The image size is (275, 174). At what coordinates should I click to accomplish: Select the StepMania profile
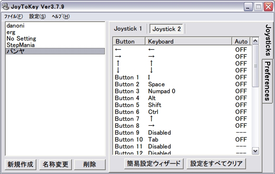(21, 44)
